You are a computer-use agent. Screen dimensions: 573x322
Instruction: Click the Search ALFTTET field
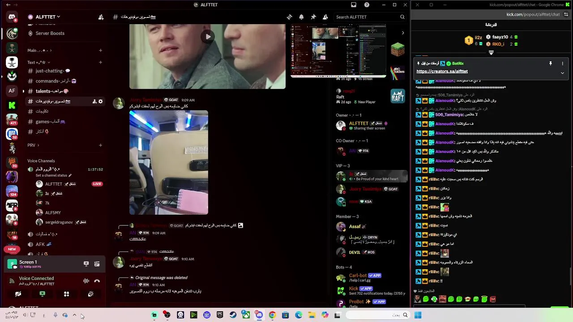pos(370,17)
